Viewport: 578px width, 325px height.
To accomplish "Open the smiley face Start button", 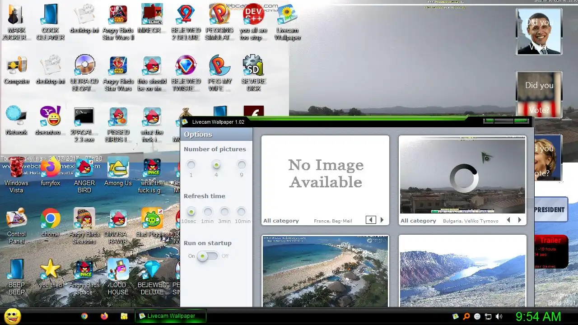I will [x=12, y=316].
